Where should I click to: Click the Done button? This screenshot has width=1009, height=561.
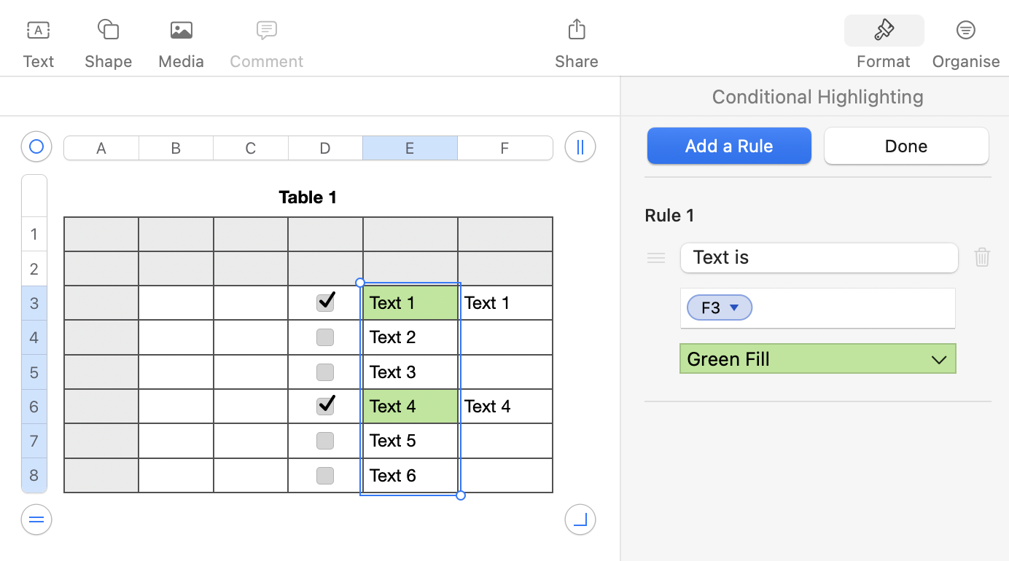point(906,146)
